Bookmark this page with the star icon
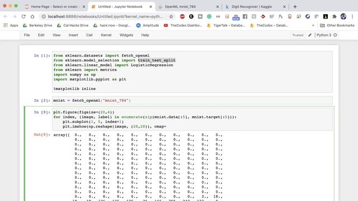The image size is (358, 201). tap(171, 16)
